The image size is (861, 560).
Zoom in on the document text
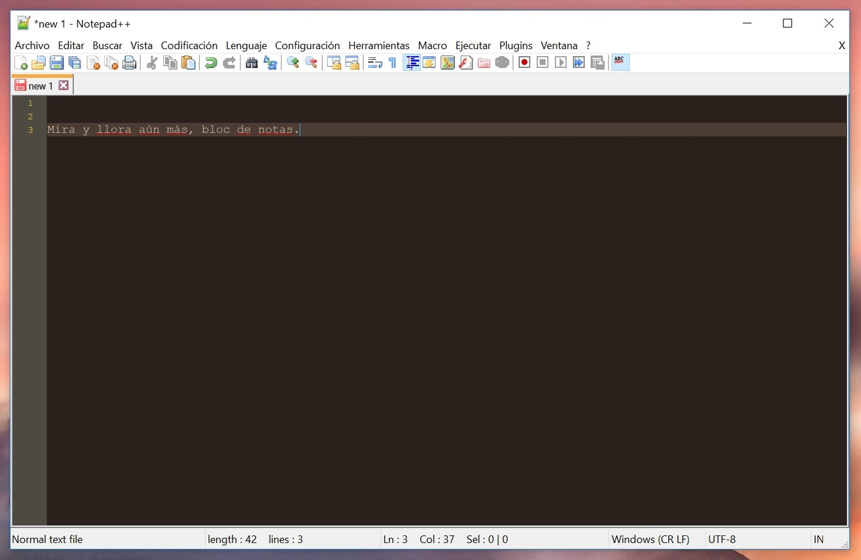click(292, 62)
